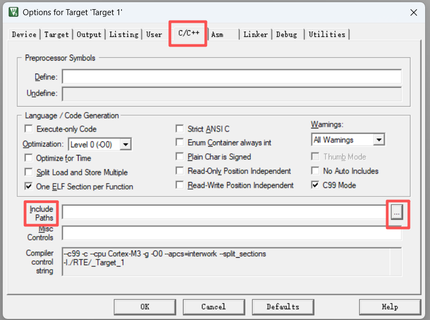Click the Keil uVision icon in title bar
The height and width of the screenshot is (320, 430).
13,12
